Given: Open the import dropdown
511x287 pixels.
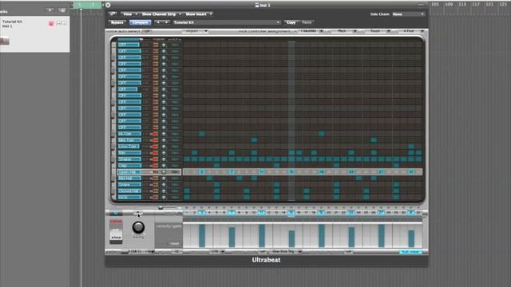Looking at the screenshot, I should pos(195,31).
